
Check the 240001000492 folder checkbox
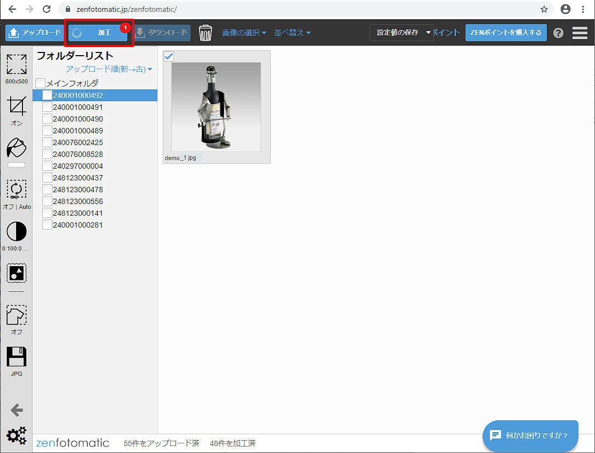pyautogui.click(x=47, y=95)
